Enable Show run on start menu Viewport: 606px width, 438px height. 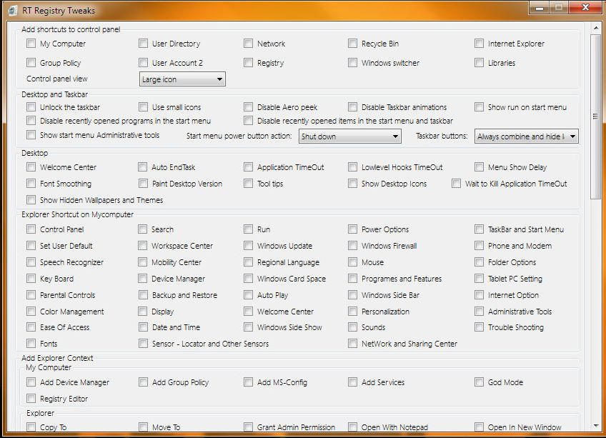[x=477, y=106]
